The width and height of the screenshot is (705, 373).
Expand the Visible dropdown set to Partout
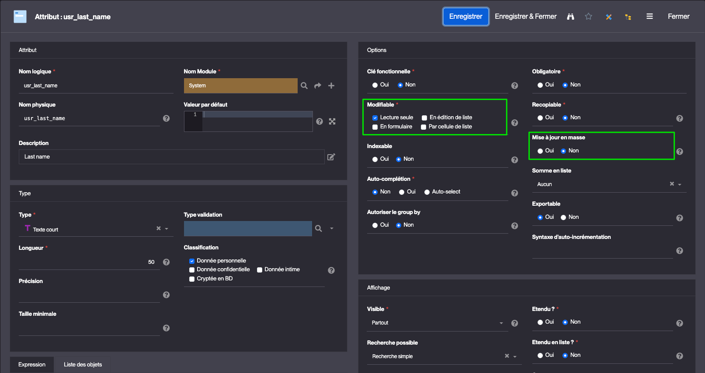[501, 323]
